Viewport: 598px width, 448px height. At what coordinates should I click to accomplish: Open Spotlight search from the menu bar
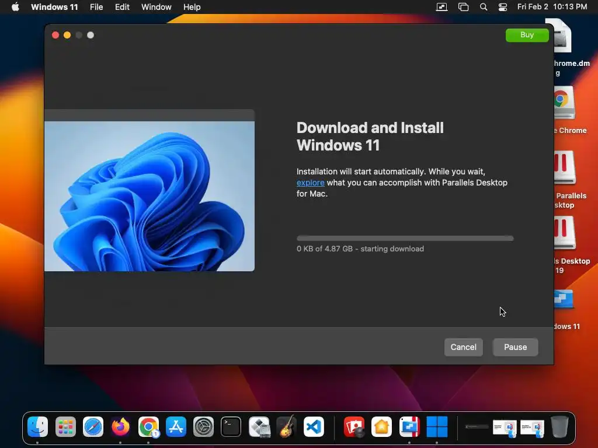click(x=483, y=7)
